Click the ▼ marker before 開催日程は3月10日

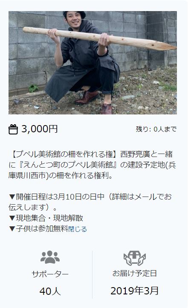pos(12,197)
